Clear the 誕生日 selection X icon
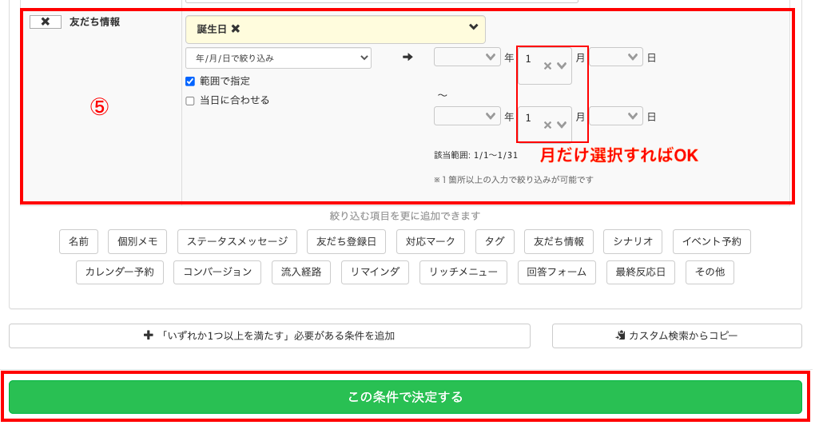Screen dimensions: 819x425 (x=236, y=30)
